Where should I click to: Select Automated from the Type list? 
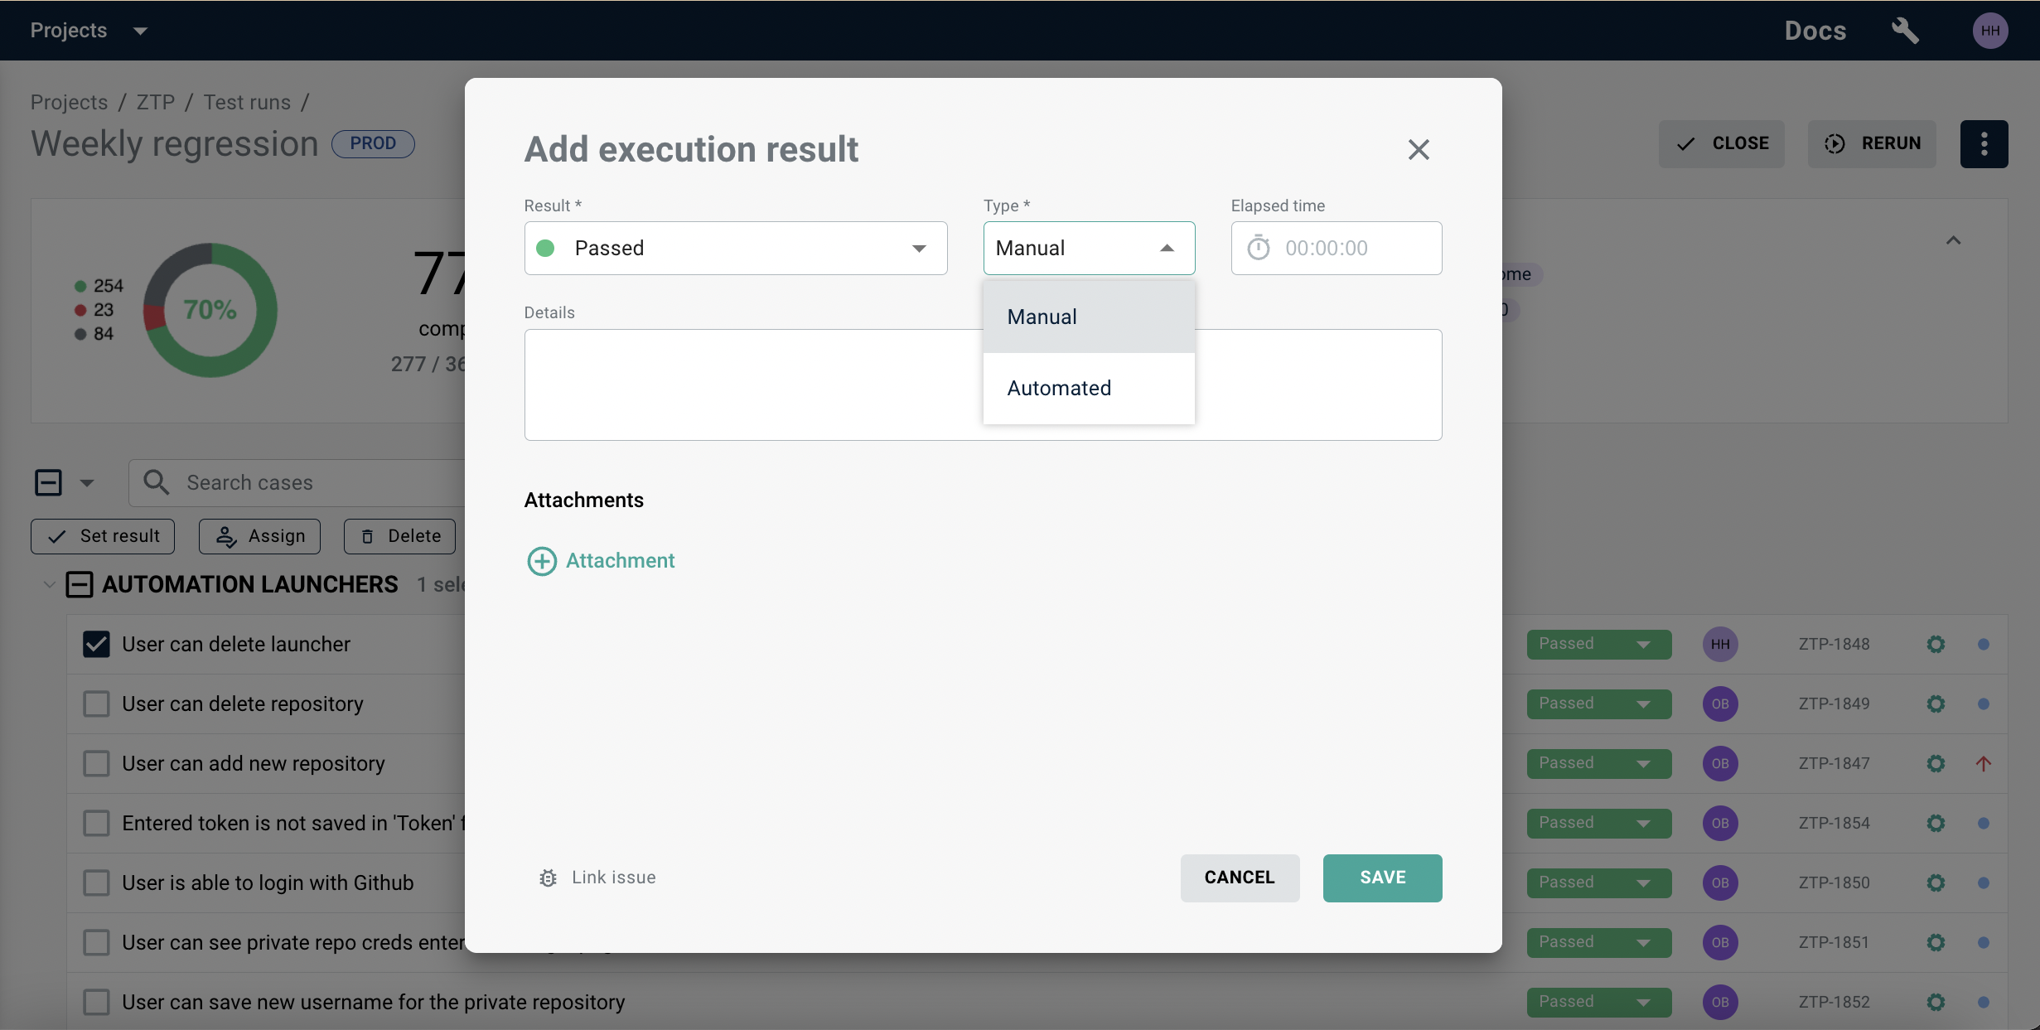pos(1058,388)
